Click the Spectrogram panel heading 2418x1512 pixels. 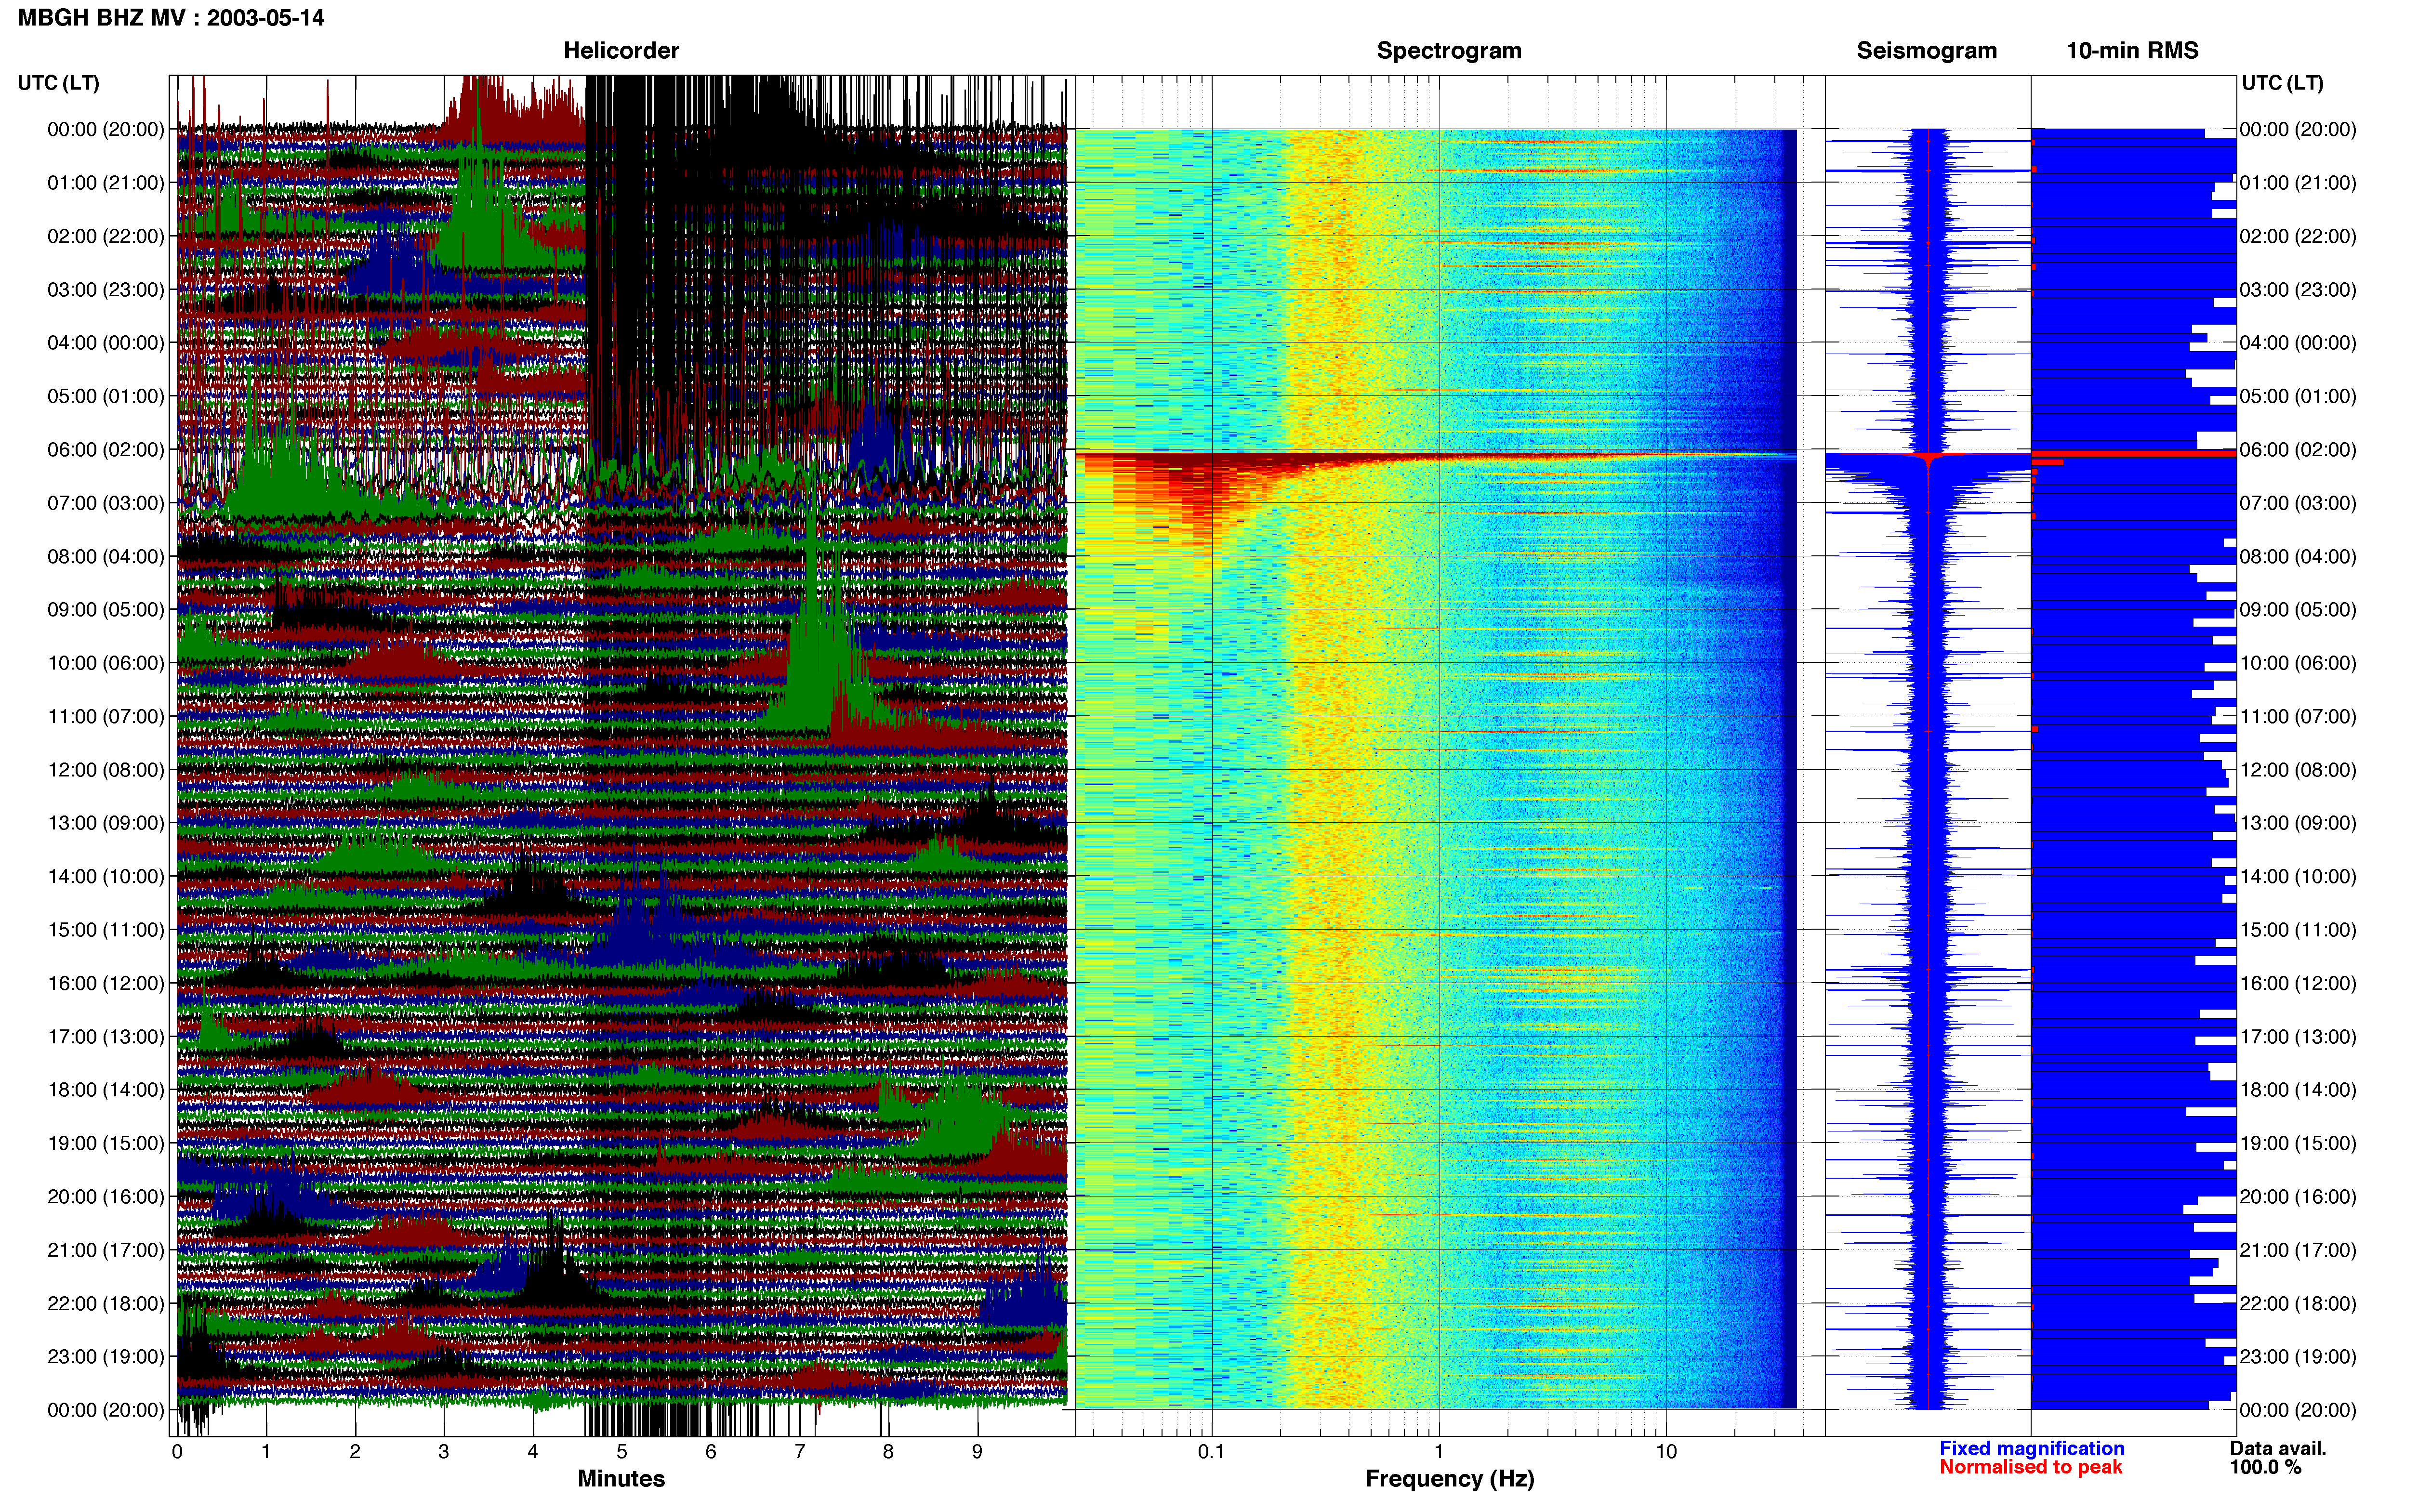(x=1449, y=51)
